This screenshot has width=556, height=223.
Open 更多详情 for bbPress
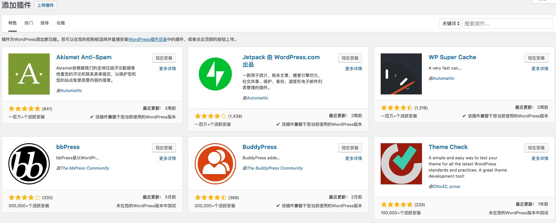click(168, 158)
